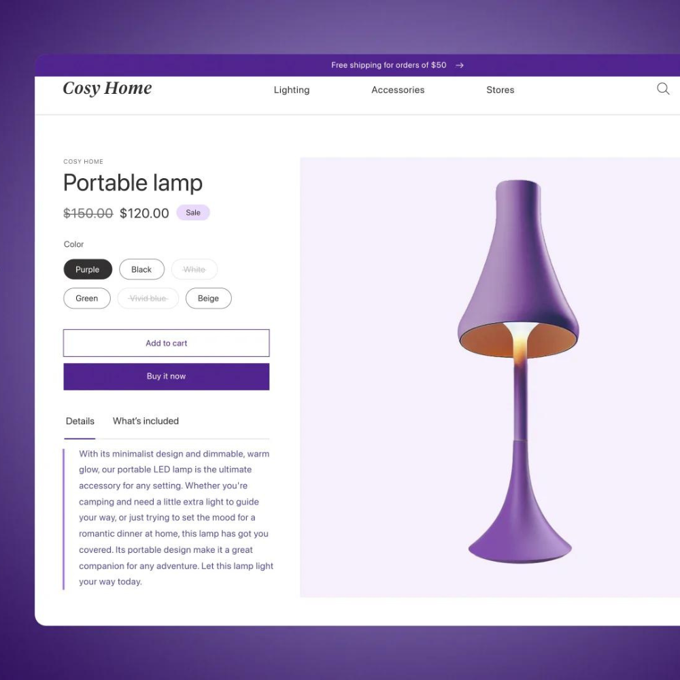This screenshot has width=680, height=680.
Task: Open the Accessories menu
Action: (x=398, y=90)
